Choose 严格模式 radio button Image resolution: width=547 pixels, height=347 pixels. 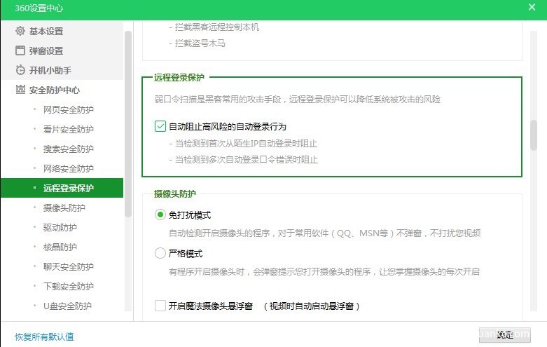pos(160,253)
